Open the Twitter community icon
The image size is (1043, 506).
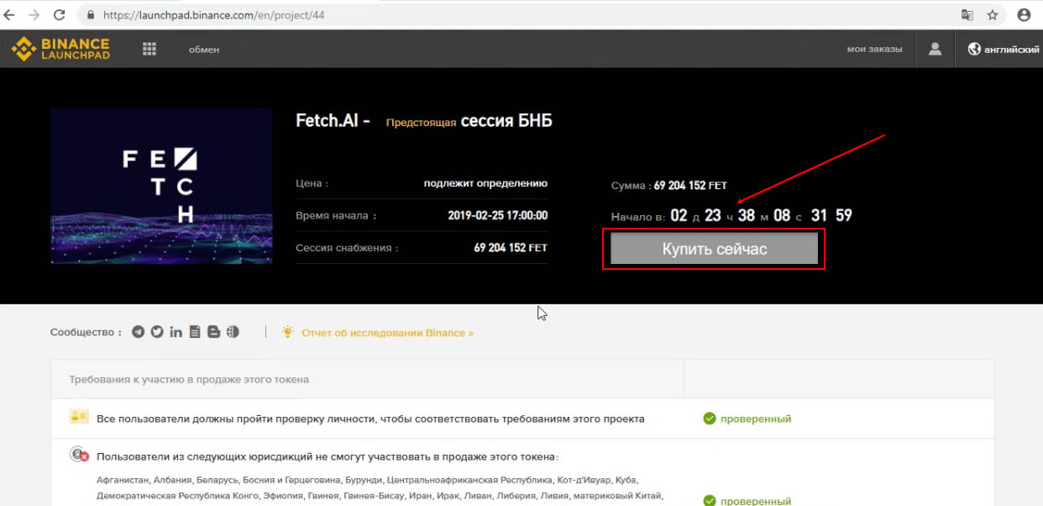[x=157, y=332]
